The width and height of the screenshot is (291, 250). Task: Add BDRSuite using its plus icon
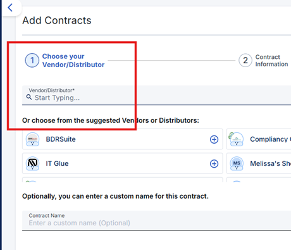point(214,139)
